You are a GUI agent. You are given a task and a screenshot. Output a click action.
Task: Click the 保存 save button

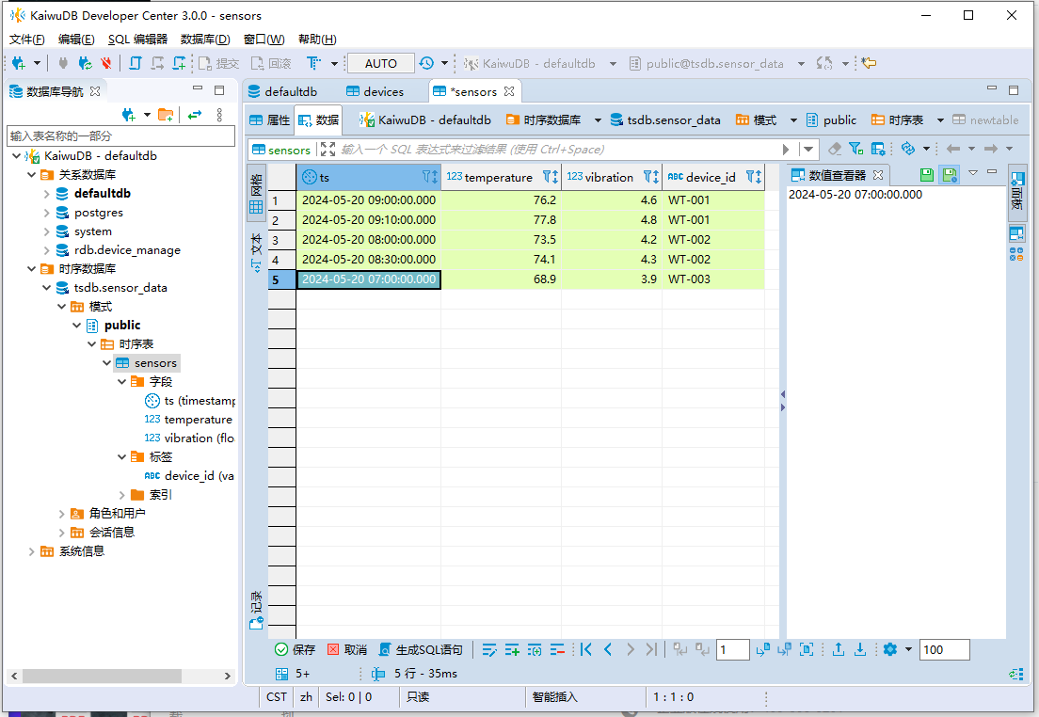296,649
